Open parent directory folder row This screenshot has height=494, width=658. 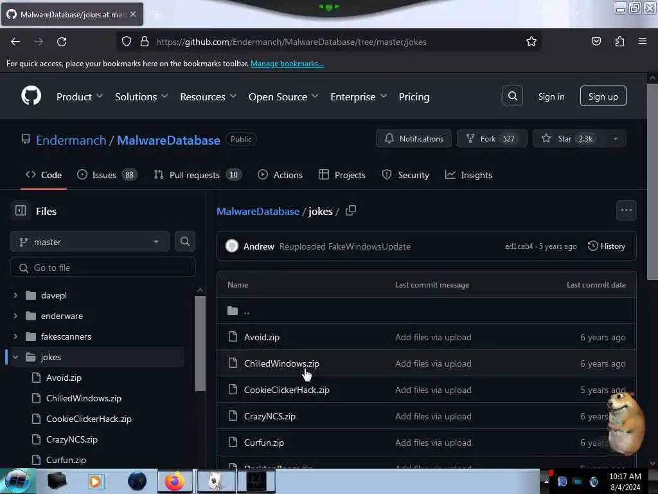click(x=427, y=311)
